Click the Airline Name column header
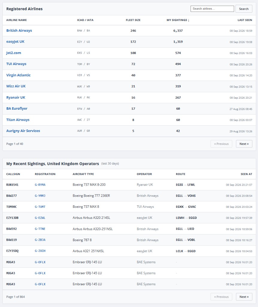258x307 pixels. pos(16,20)
